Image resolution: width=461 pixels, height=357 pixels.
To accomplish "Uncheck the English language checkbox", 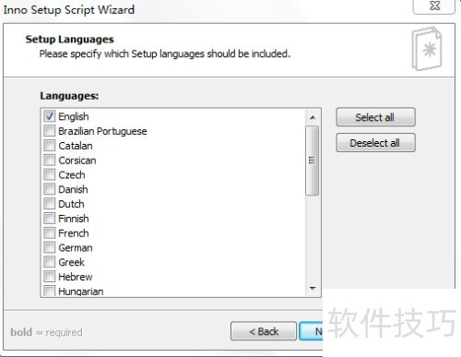I will click(49, 116).
